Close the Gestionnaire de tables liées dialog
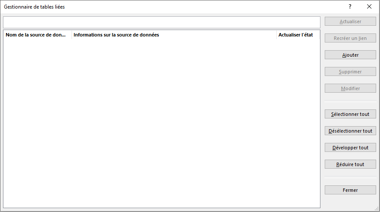This screenshot has width=380, height=212. [x=369, y=7]
